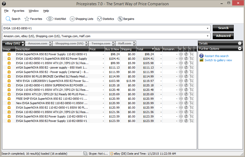Click image icon of $98.24 listing
Screen dimensions: 245x157
pos(9,54)
